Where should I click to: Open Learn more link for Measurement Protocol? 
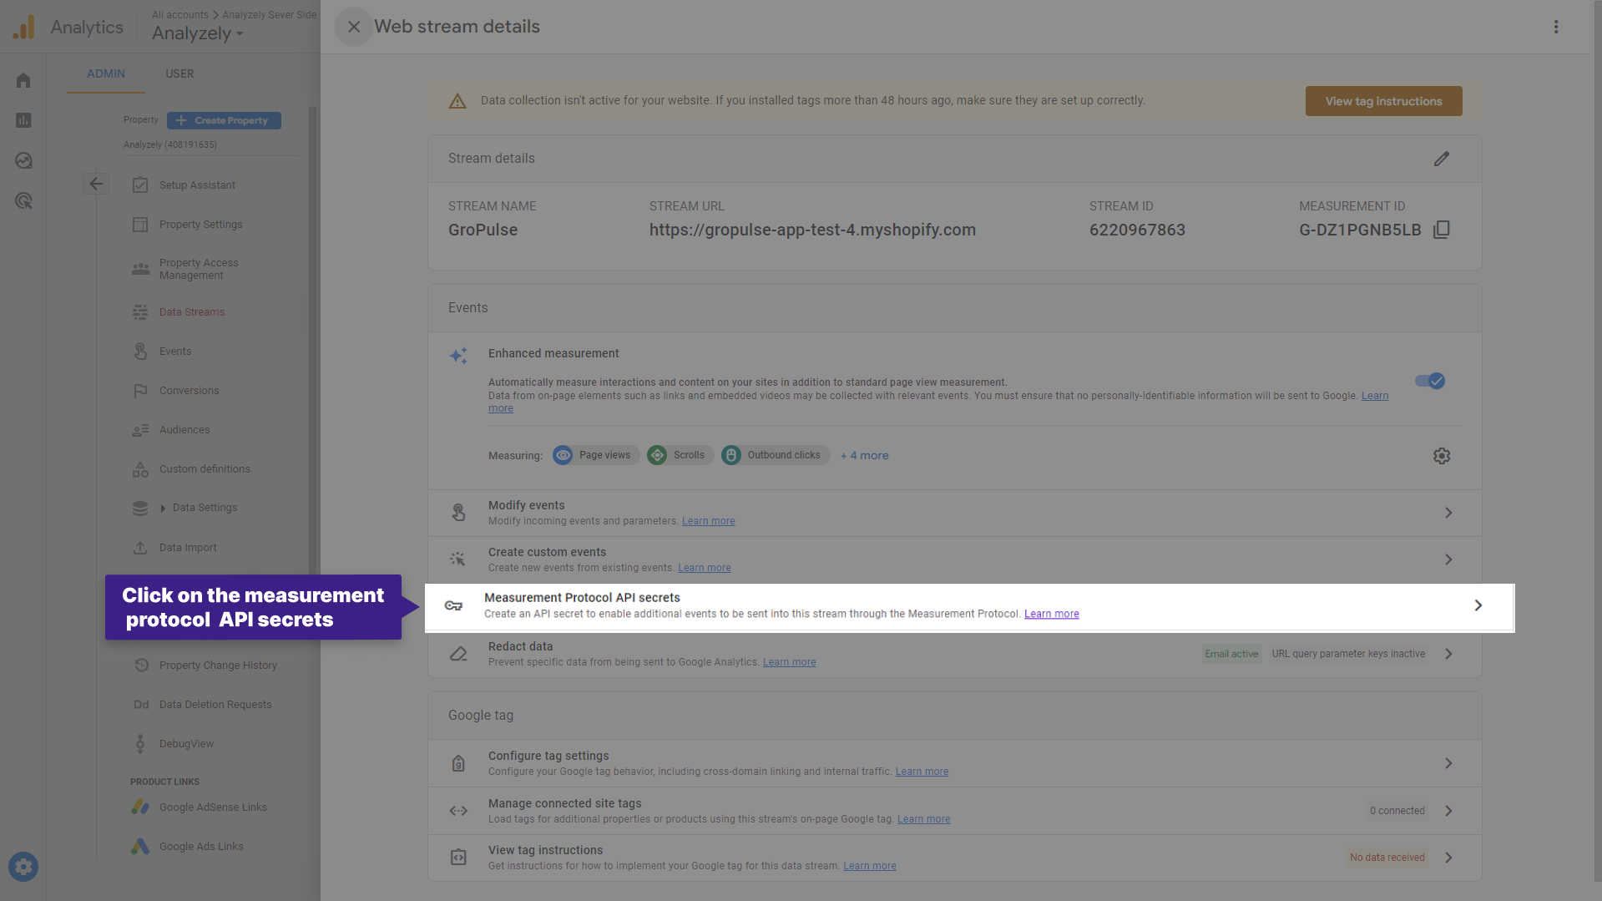(1051, 614)
